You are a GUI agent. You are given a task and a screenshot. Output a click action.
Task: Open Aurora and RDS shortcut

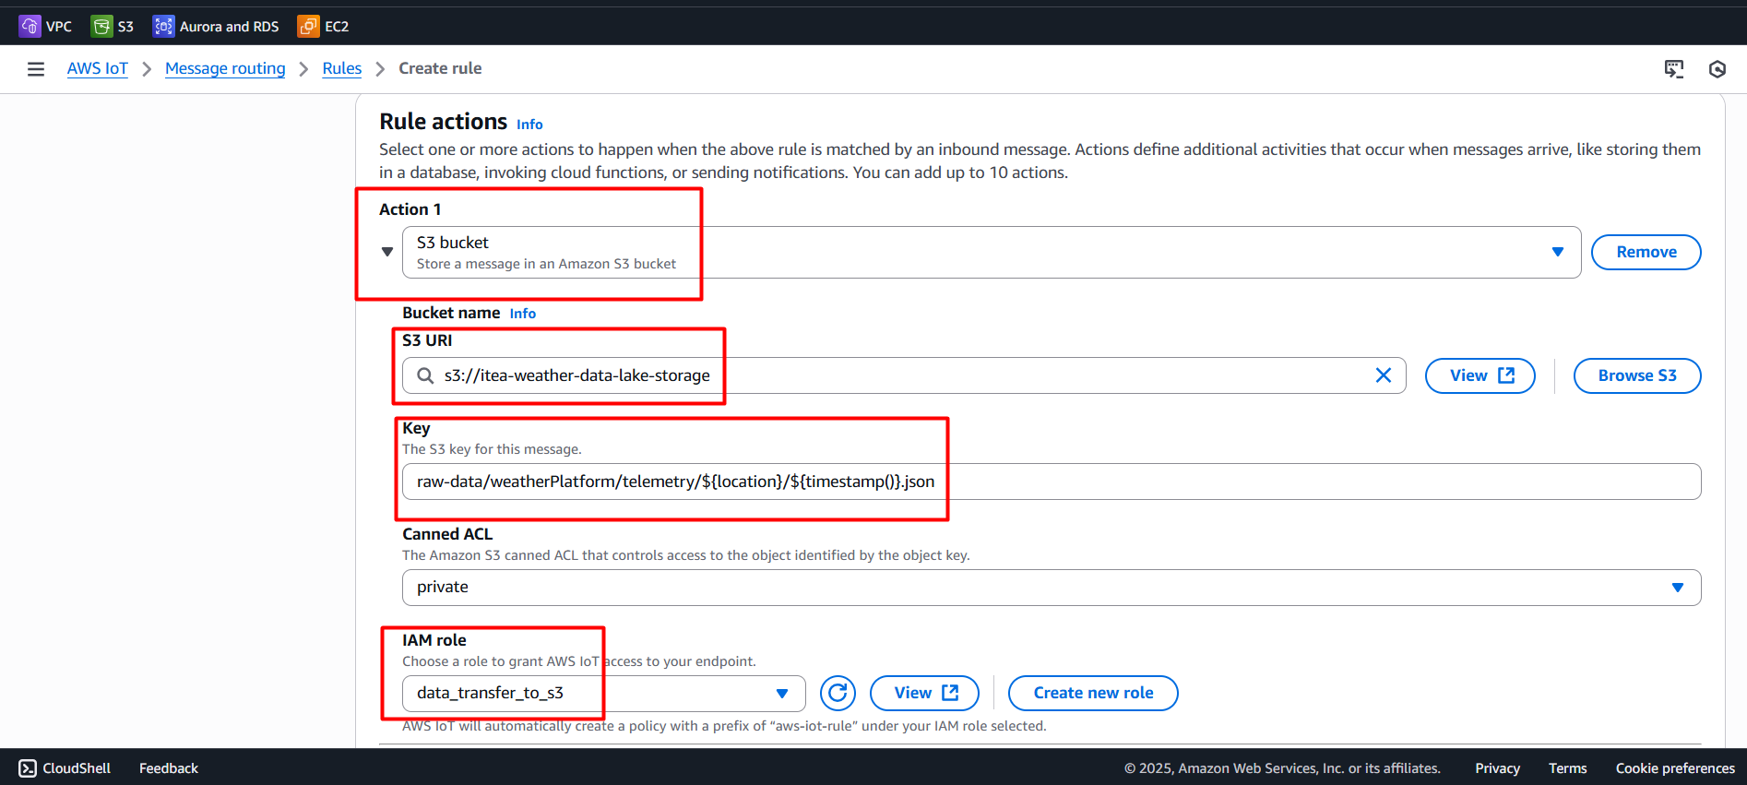(216, 26)
